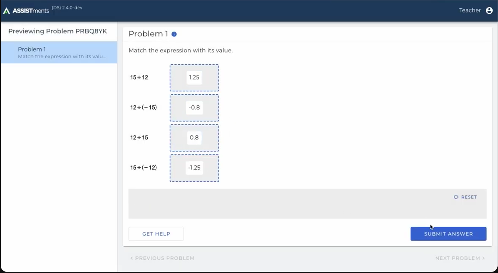Click the Get Help button
498x273 pixels.
[x=156, y=234]
